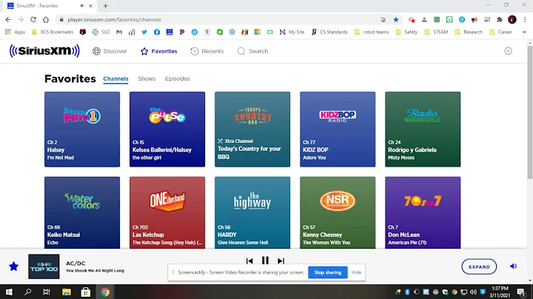The height and width of the screenshot is (299, 533).
Task: Go to Recents
Action: point(207,51)
